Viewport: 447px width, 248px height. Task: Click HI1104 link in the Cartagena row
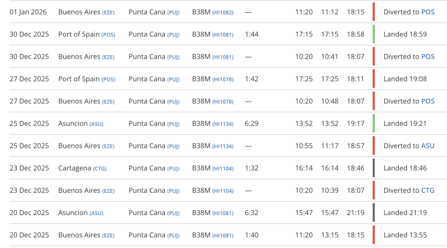pos(223,169)
